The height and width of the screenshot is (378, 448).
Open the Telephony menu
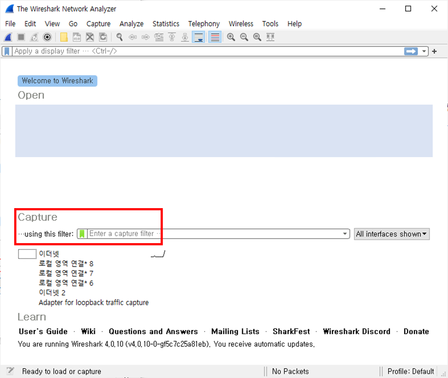(x=204, y=24)
